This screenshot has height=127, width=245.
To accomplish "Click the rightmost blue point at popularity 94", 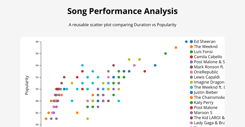I will [155, 66].
